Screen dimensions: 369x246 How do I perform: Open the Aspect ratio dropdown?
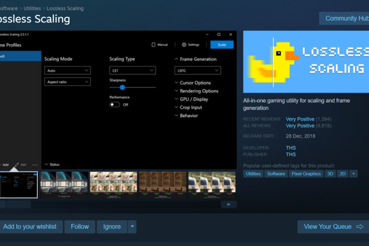click(x=67, y=82)
